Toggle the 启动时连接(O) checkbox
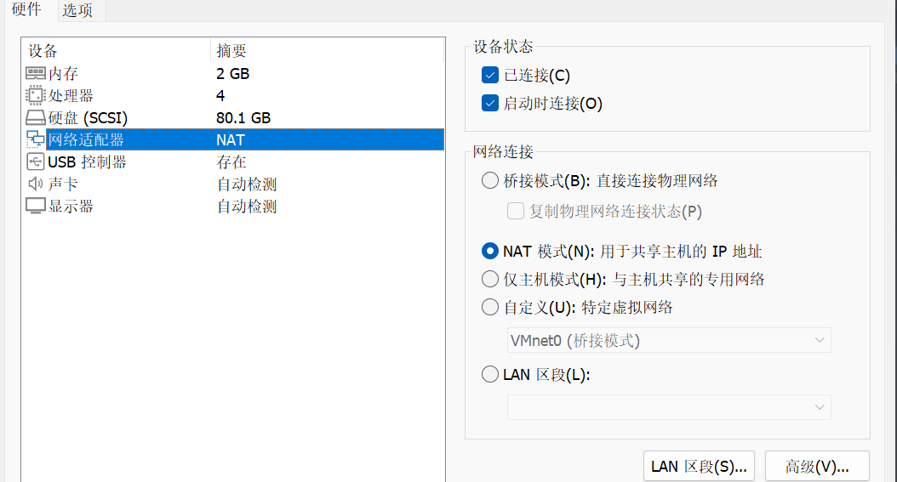The image size is (897, 482). [490, 104]
